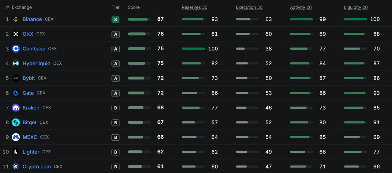Image resolution: width=392 pixels, height=173 pixels.
Task: Sort by the Activity 20 column header
Action: click(x=301, y=7)
